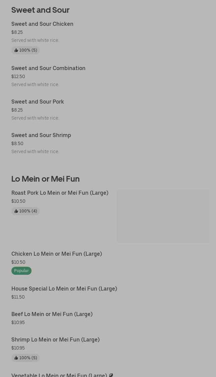Image resolution: width=216 pixels, height=377 pixels.
Task: Click the Lo Mein or Mei Fun heading
Action: [46, 179]
